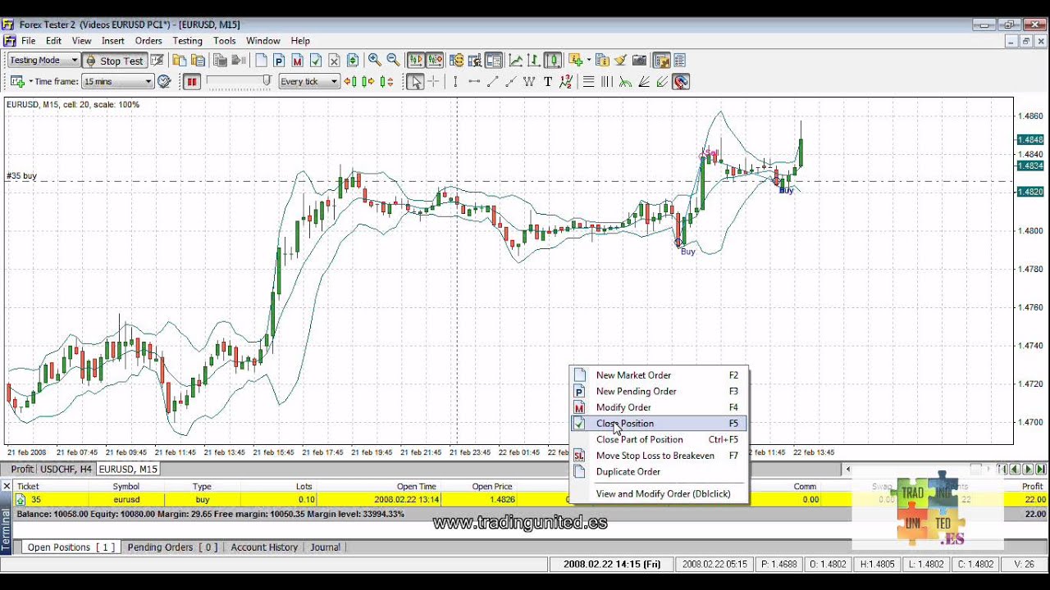Select the Andrews pitchfork 'W' tool
This screenshot has width=1050, height=590.
(529, 81)
